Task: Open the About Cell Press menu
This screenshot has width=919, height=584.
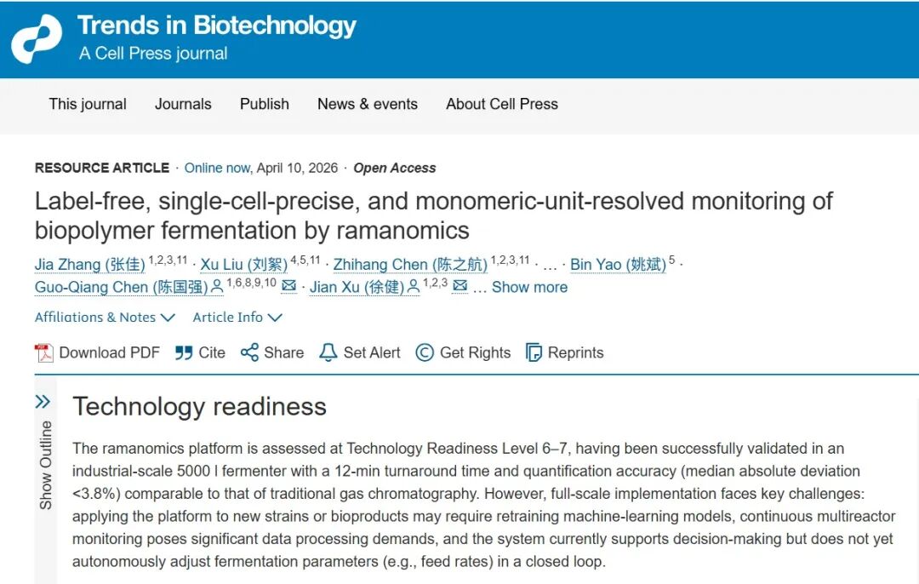Action: tap(502, 104)
